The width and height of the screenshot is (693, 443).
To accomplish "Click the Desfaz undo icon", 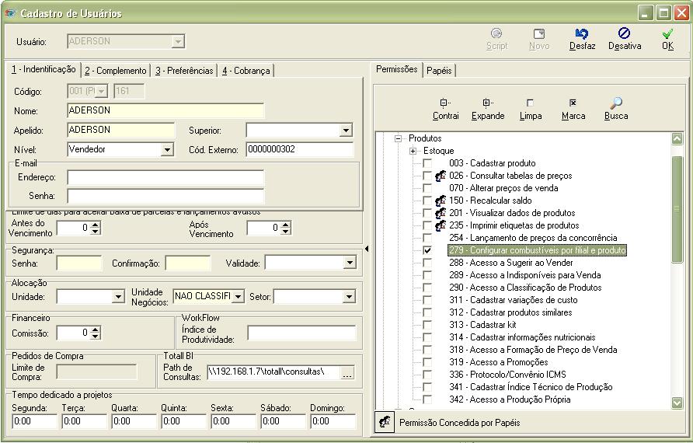I will [x=582, y=33].
